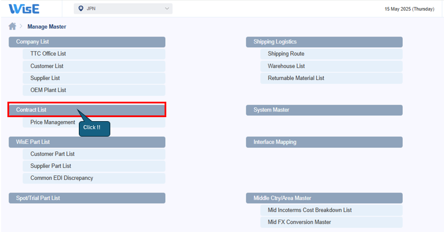Open Price Management
Screen dimensions: 444x232
coord(94,122)
